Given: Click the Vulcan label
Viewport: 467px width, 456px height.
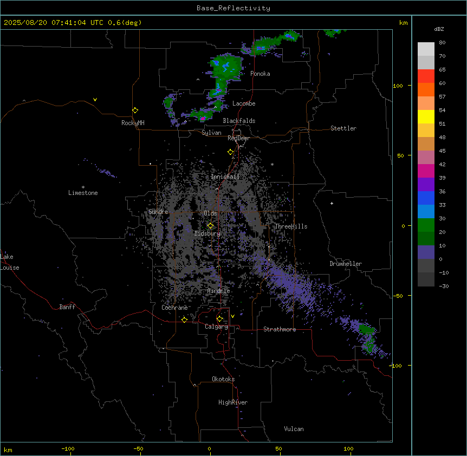Looking at the screenshot, I should tap(294, 429).
